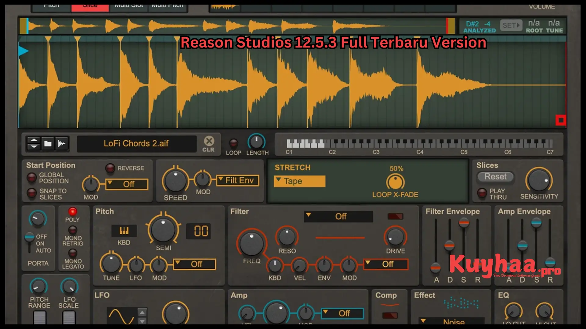Viewport: 586px width, 329px height.
Task: Click the Filter FREQ knob
Action: (x=251, y=243)
